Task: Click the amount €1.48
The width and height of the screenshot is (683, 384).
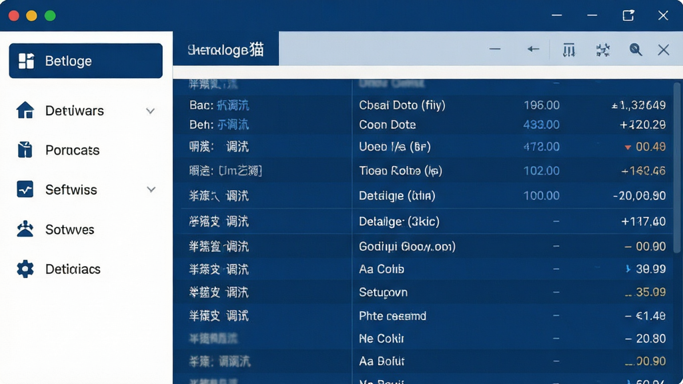Action: tap(651, 315)
